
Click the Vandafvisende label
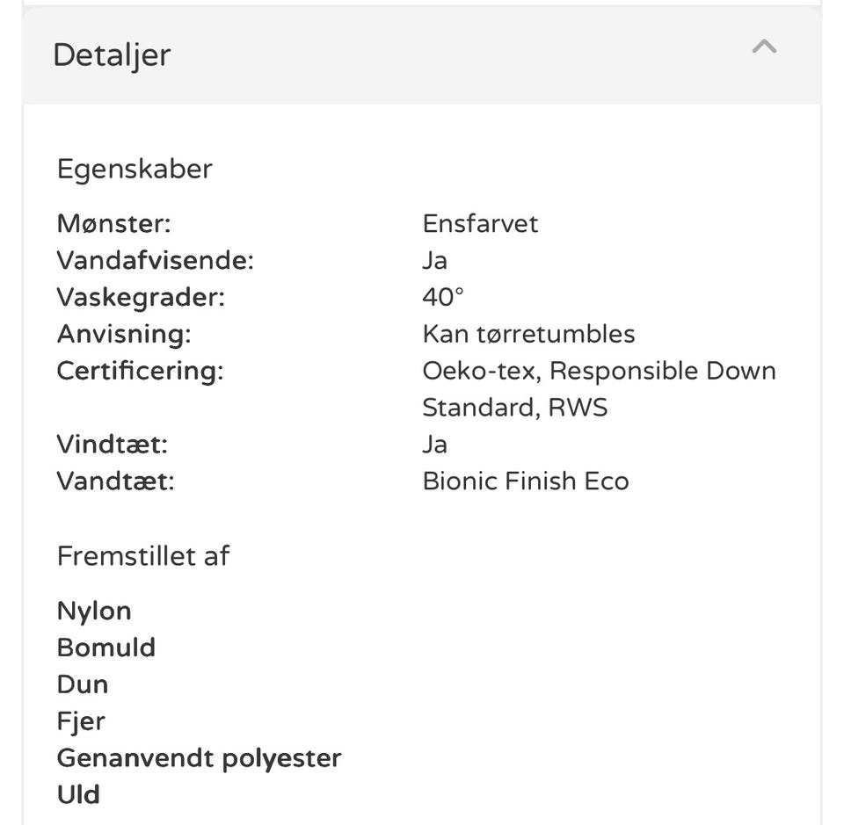tap(155, 260)
